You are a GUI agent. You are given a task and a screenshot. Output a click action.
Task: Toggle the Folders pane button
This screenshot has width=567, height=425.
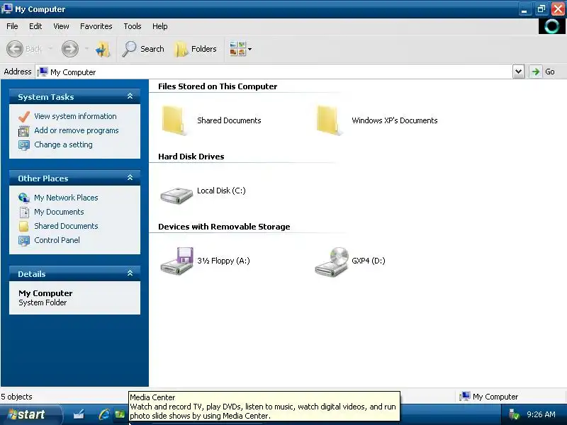coord(196,49)
